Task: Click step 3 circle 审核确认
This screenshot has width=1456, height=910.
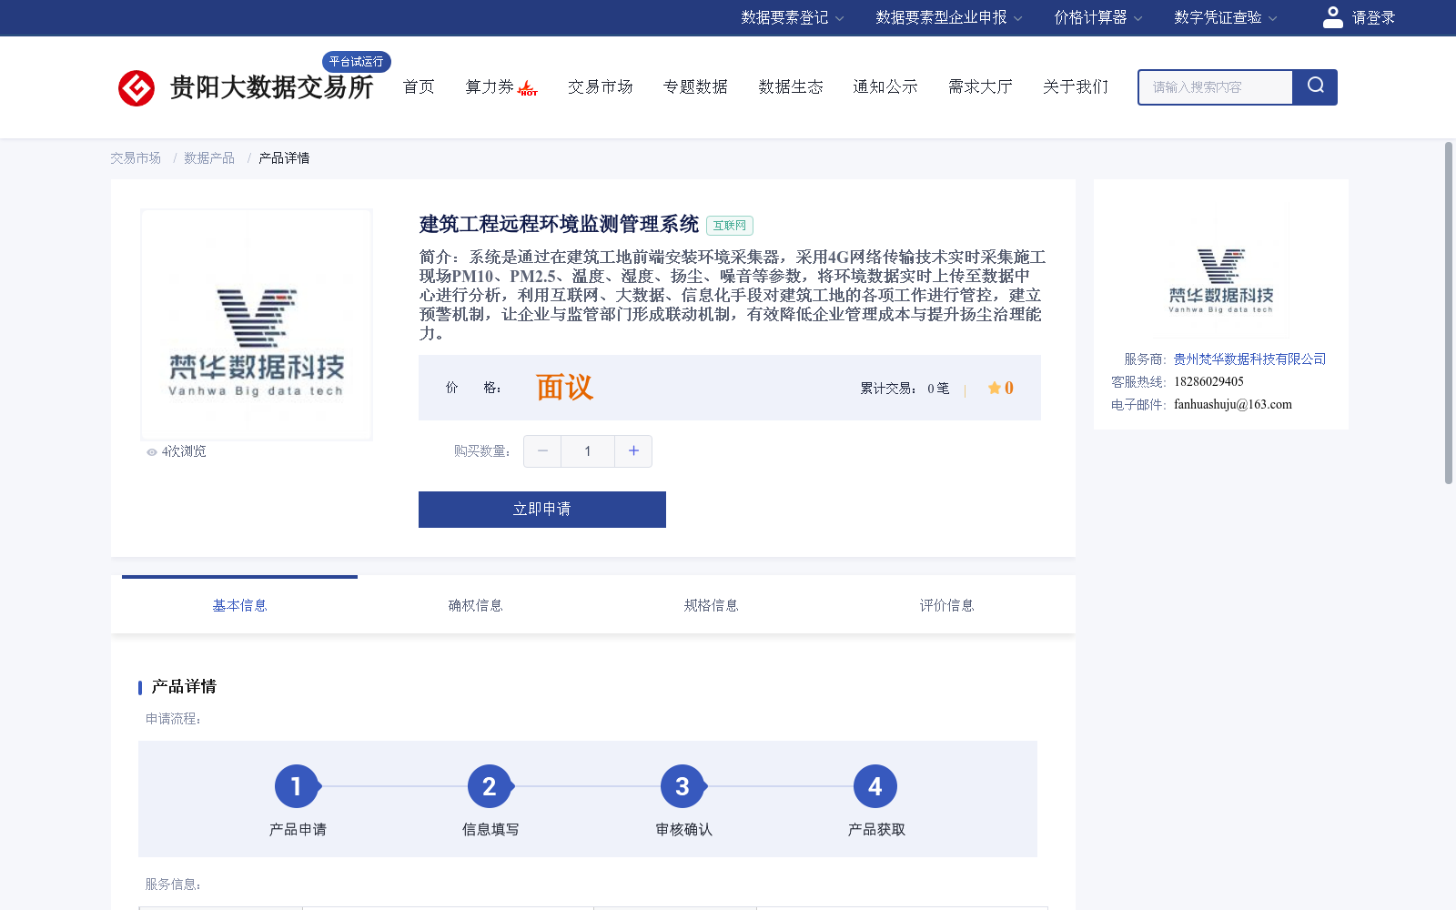Action: (682, 786)
